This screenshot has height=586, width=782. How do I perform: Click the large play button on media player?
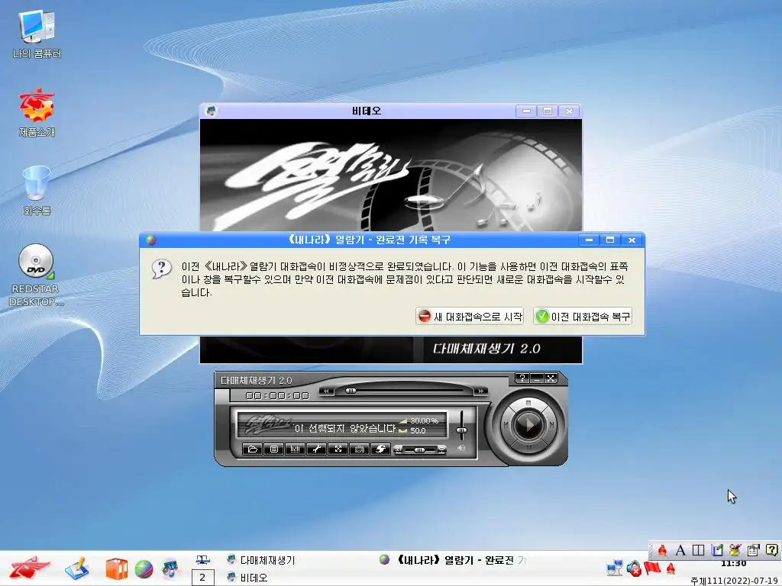(528, 425)
